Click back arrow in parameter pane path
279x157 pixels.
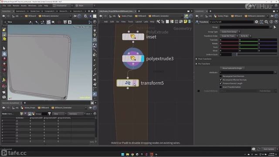click(197, 16)
